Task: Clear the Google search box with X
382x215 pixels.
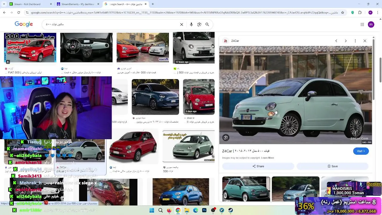Action: click(181, 24)
